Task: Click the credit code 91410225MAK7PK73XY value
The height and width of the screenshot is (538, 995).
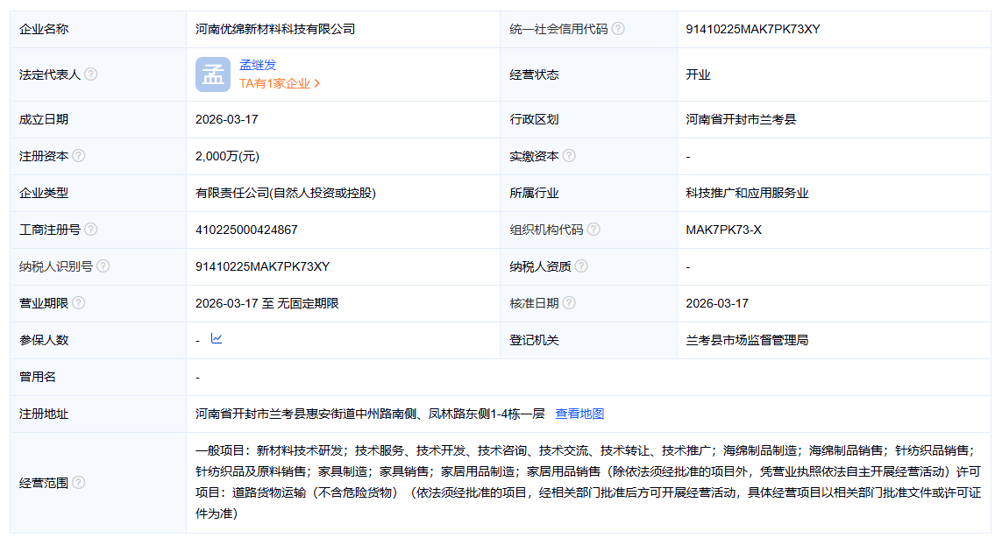Action: 753,29
